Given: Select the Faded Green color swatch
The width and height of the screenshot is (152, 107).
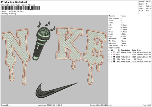Looking at the screenshot, I should (x=115, y=59).
